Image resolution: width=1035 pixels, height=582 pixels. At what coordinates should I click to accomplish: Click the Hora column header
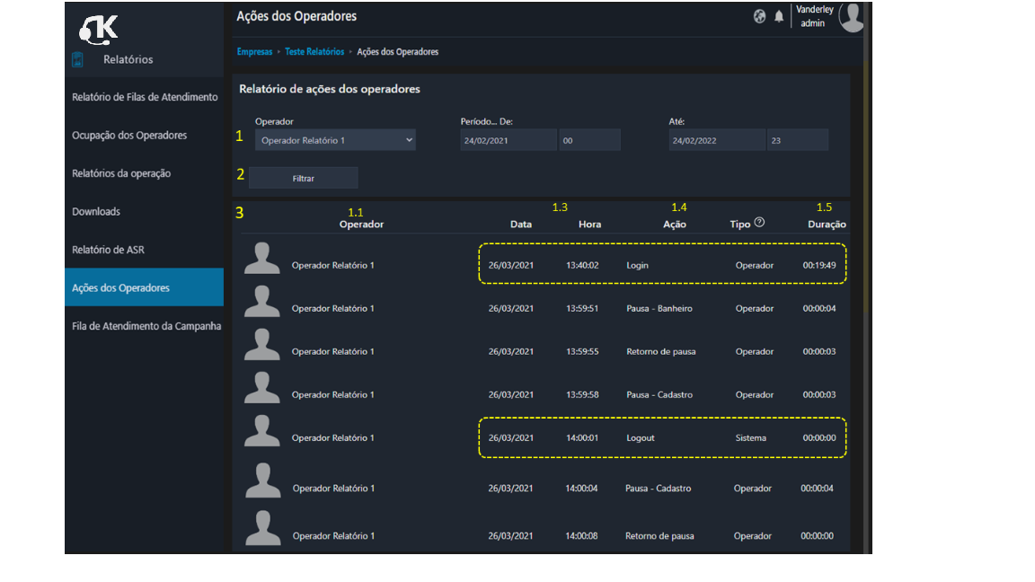click(x=589, y=225)
